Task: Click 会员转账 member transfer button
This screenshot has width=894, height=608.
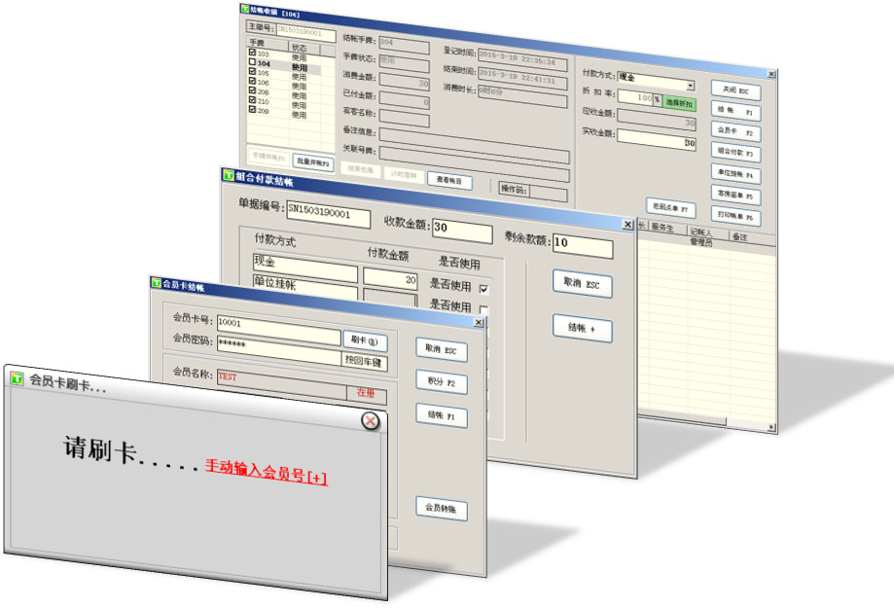Action: [443, 508]
